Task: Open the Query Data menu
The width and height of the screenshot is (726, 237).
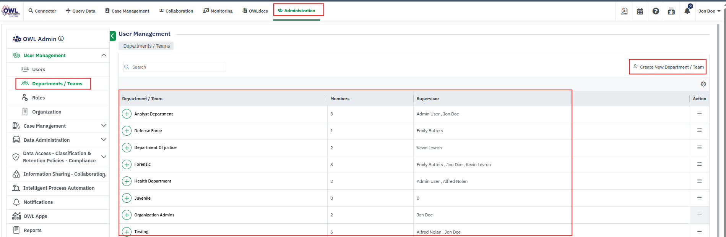Action: pyautogui.click(x=80, y=11)
